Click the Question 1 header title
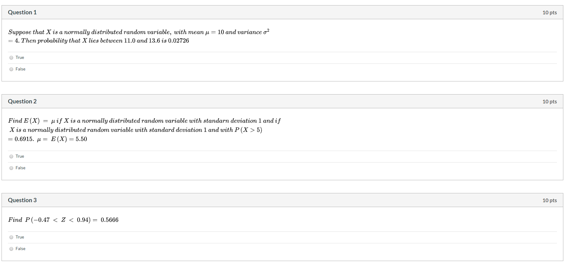The height and width of the screenshot is (265, 567). coord(22,12)
